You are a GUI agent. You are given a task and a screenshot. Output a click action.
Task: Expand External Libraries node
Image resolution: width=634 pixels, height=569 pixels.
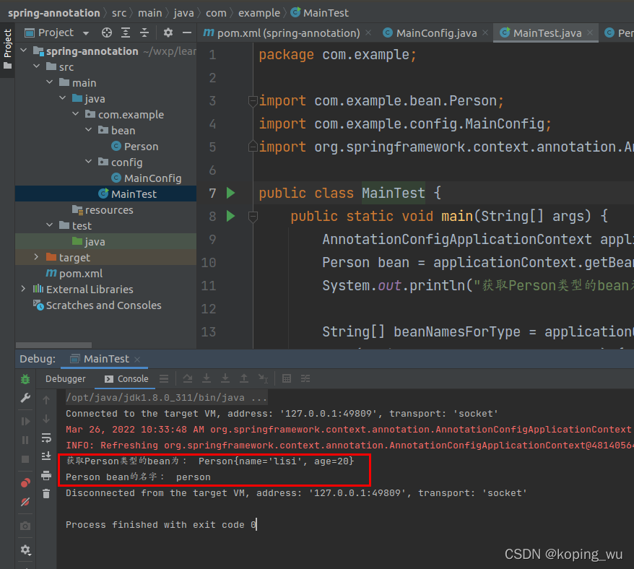[23, 289]
